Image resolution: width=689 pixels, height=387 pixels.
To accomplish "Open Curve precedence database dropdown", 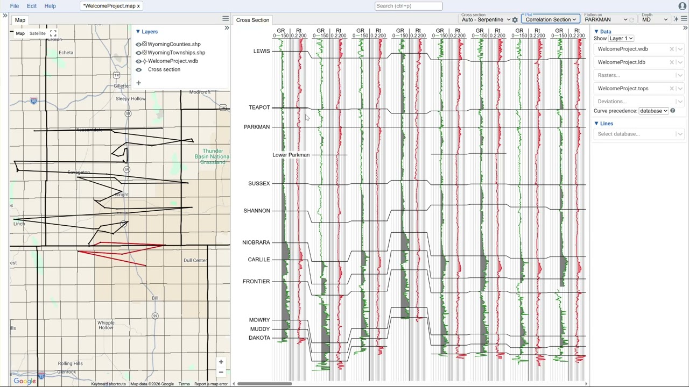I will point(653,111).
